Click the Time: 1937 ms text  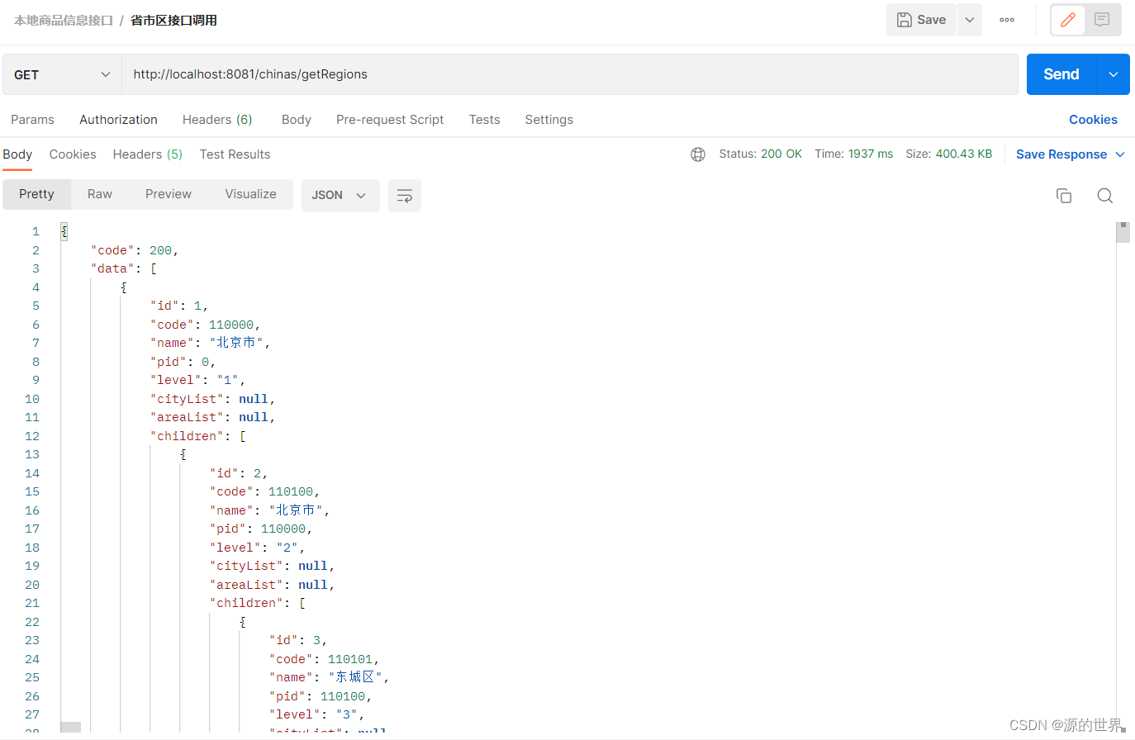pyautogui.click(x=854, y=154)
